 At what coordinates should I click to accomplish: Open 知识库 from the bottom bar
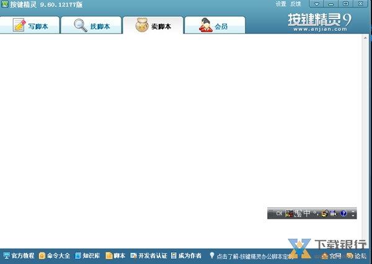87,256
